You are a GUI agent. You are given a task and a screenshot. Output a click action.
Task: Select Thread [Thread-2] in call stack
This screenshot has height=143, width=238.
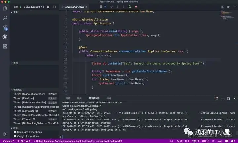(x=34, y=119)
